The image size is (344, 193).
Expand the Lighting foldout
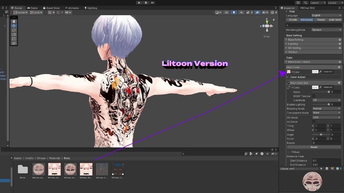pos(313,44)
